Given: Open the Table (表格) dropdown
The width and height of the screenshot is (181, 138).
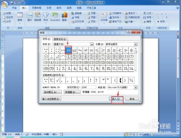Looking at the screenshot, I should tap(20, 18).
